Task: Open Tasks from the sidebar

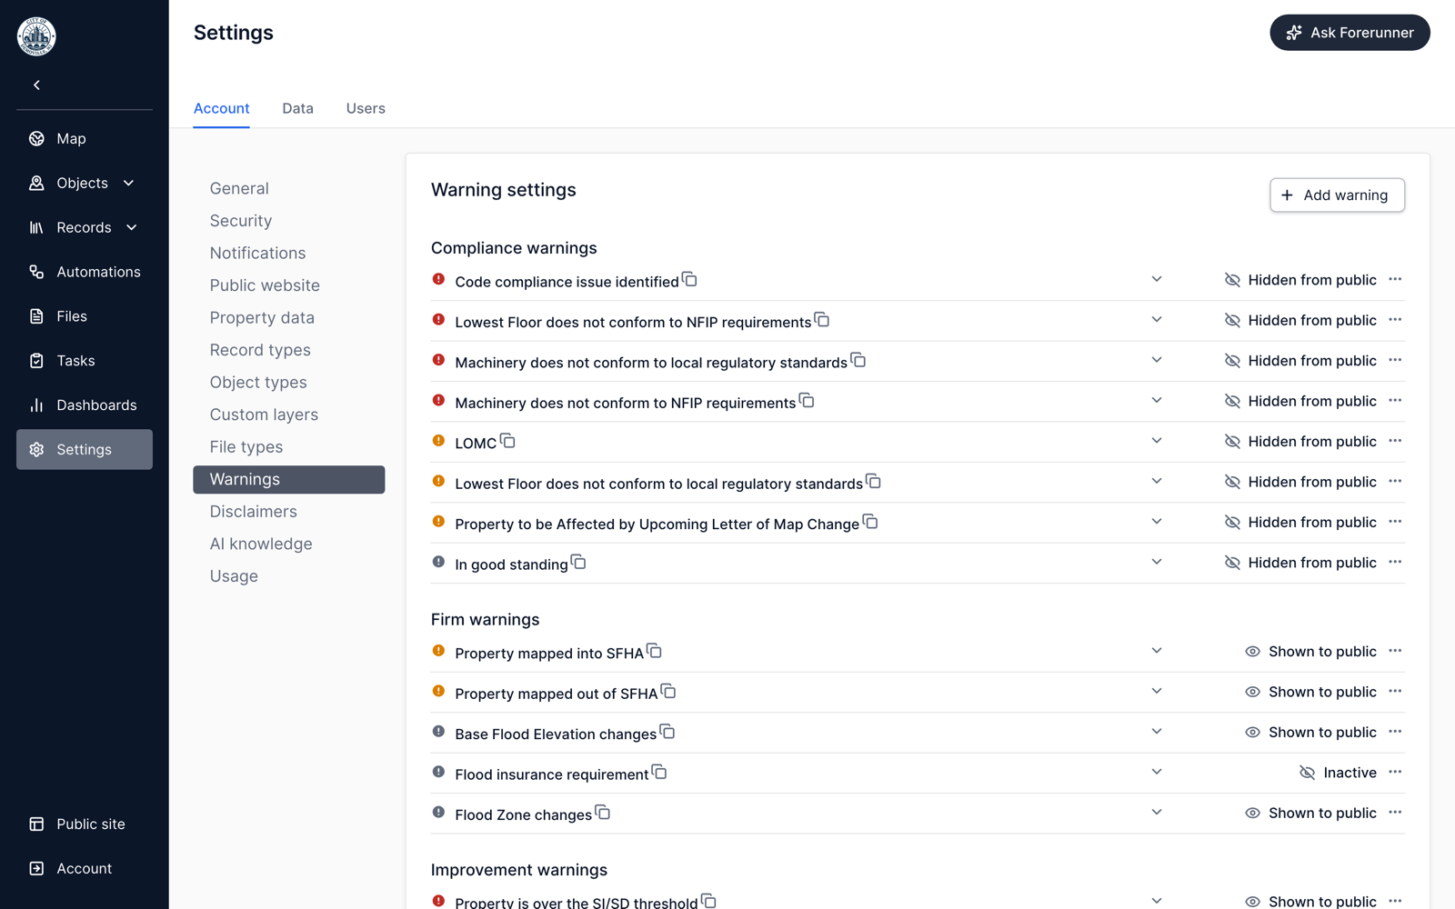Action: point(85,361)
